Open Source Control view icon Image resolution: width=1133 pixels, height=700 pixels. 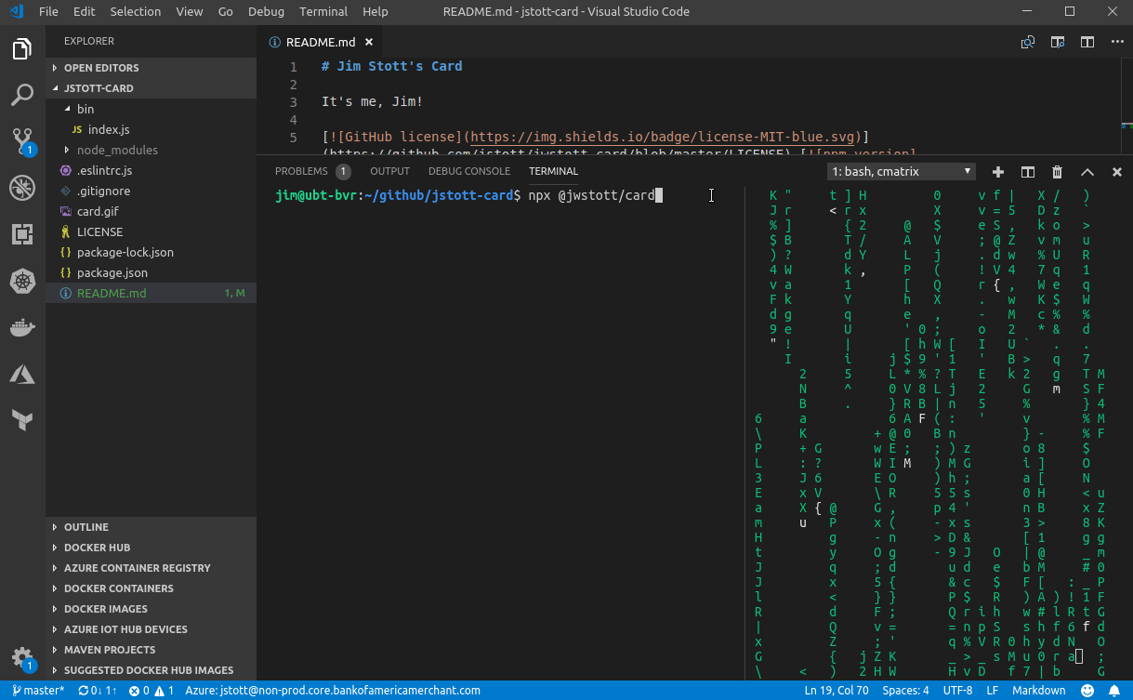[22, 141]
